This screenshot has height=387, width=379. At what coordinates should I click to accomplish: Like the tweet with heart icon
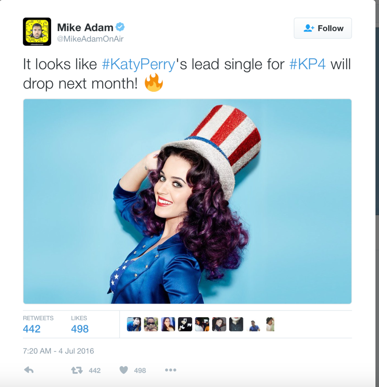point(123,370)
